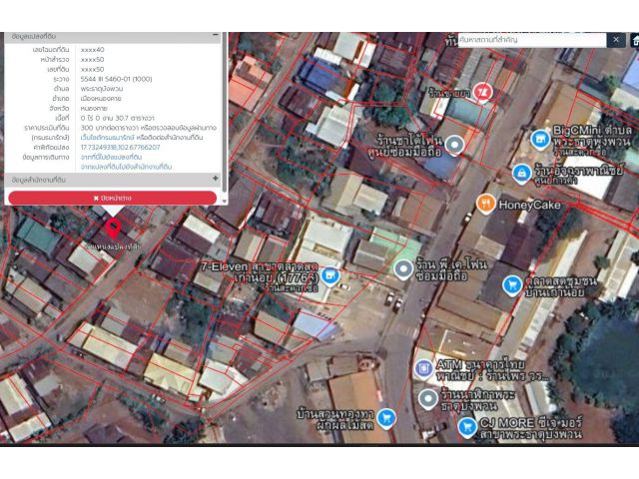
Task: Select the ATM bank marker icon
Action: tap(423, 368)
